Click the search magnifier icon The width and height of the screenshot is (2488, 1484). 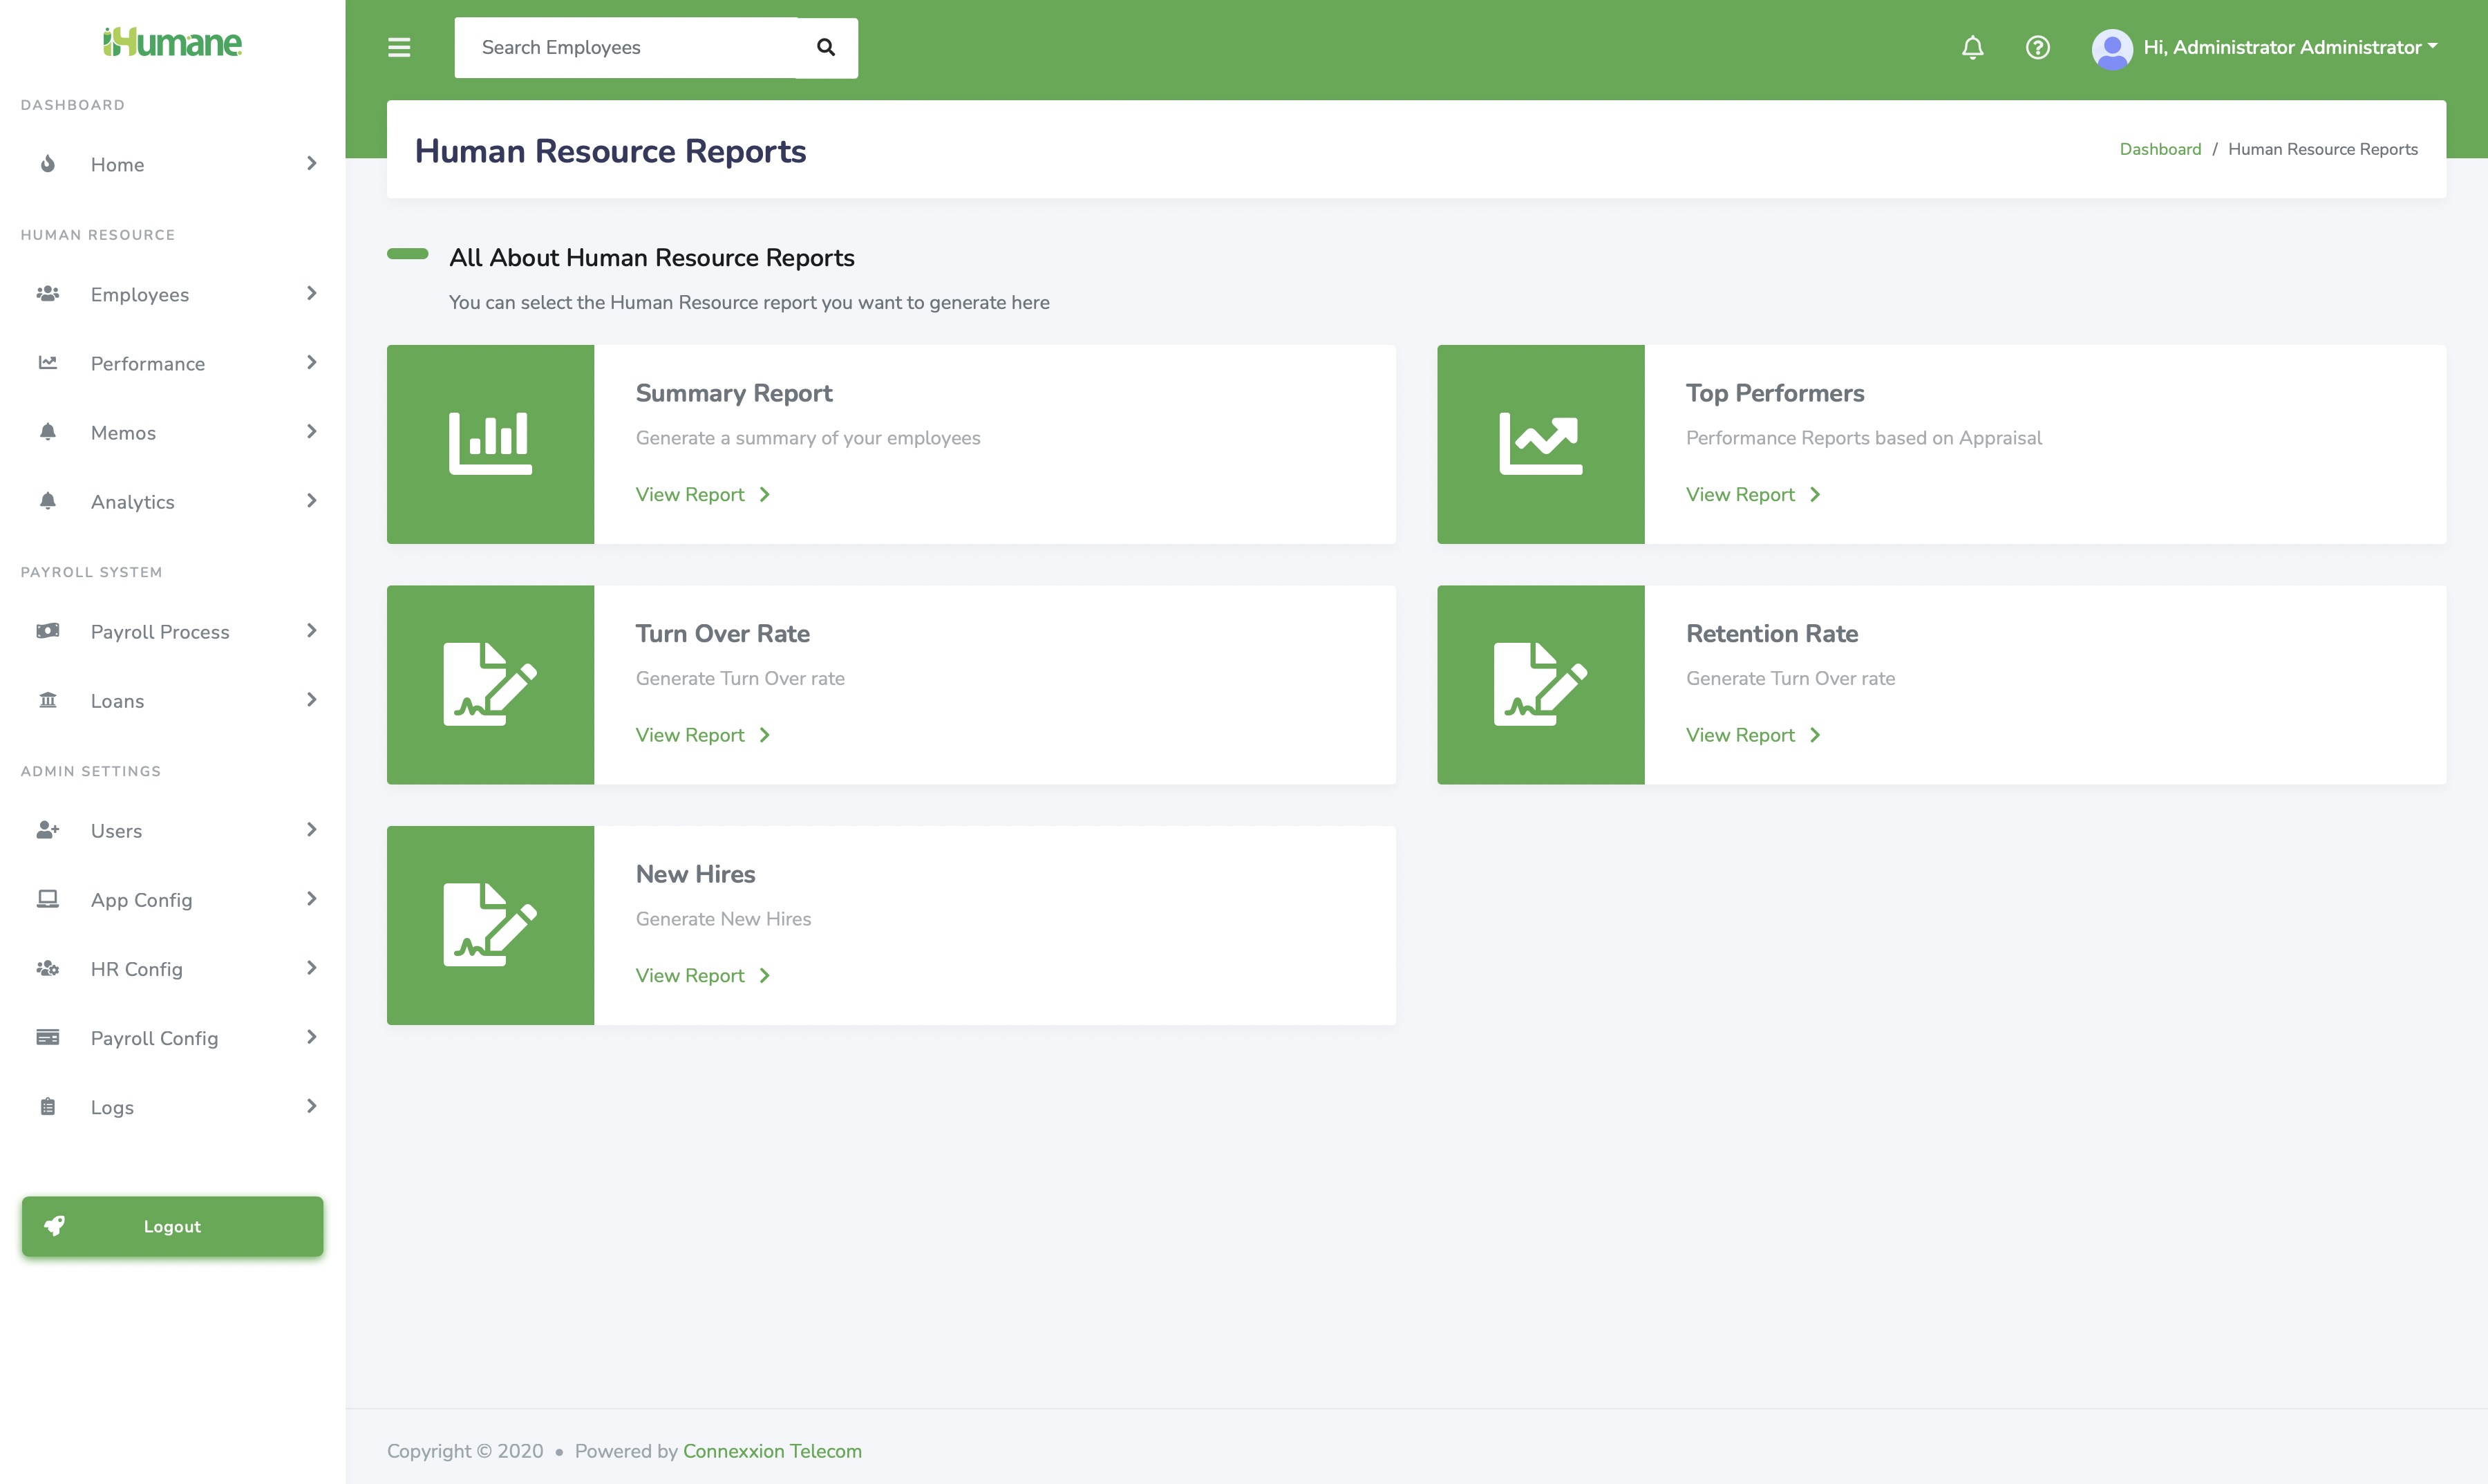[x=826, y=47]
